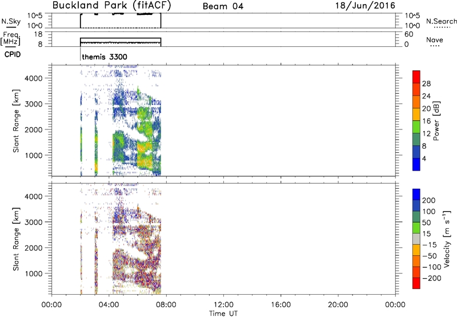The image size is (457, 317).
Task: Click the velocity panel 'Slant Range [km]' label
Action: point(16,239)
